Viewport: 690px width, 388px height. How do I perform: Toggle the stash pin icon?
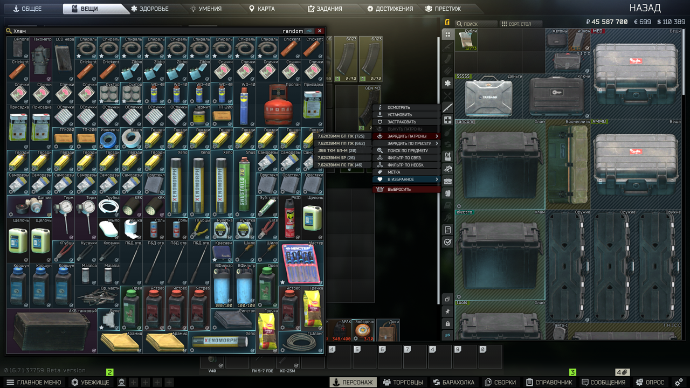pyautogui.click(x=447, y=311)
